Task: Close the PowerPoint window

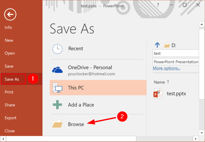Action: [198, 5]
